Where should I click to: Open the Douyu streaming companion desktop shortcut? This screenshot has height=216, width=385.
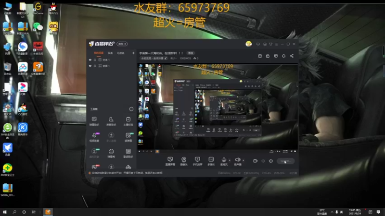38,69
